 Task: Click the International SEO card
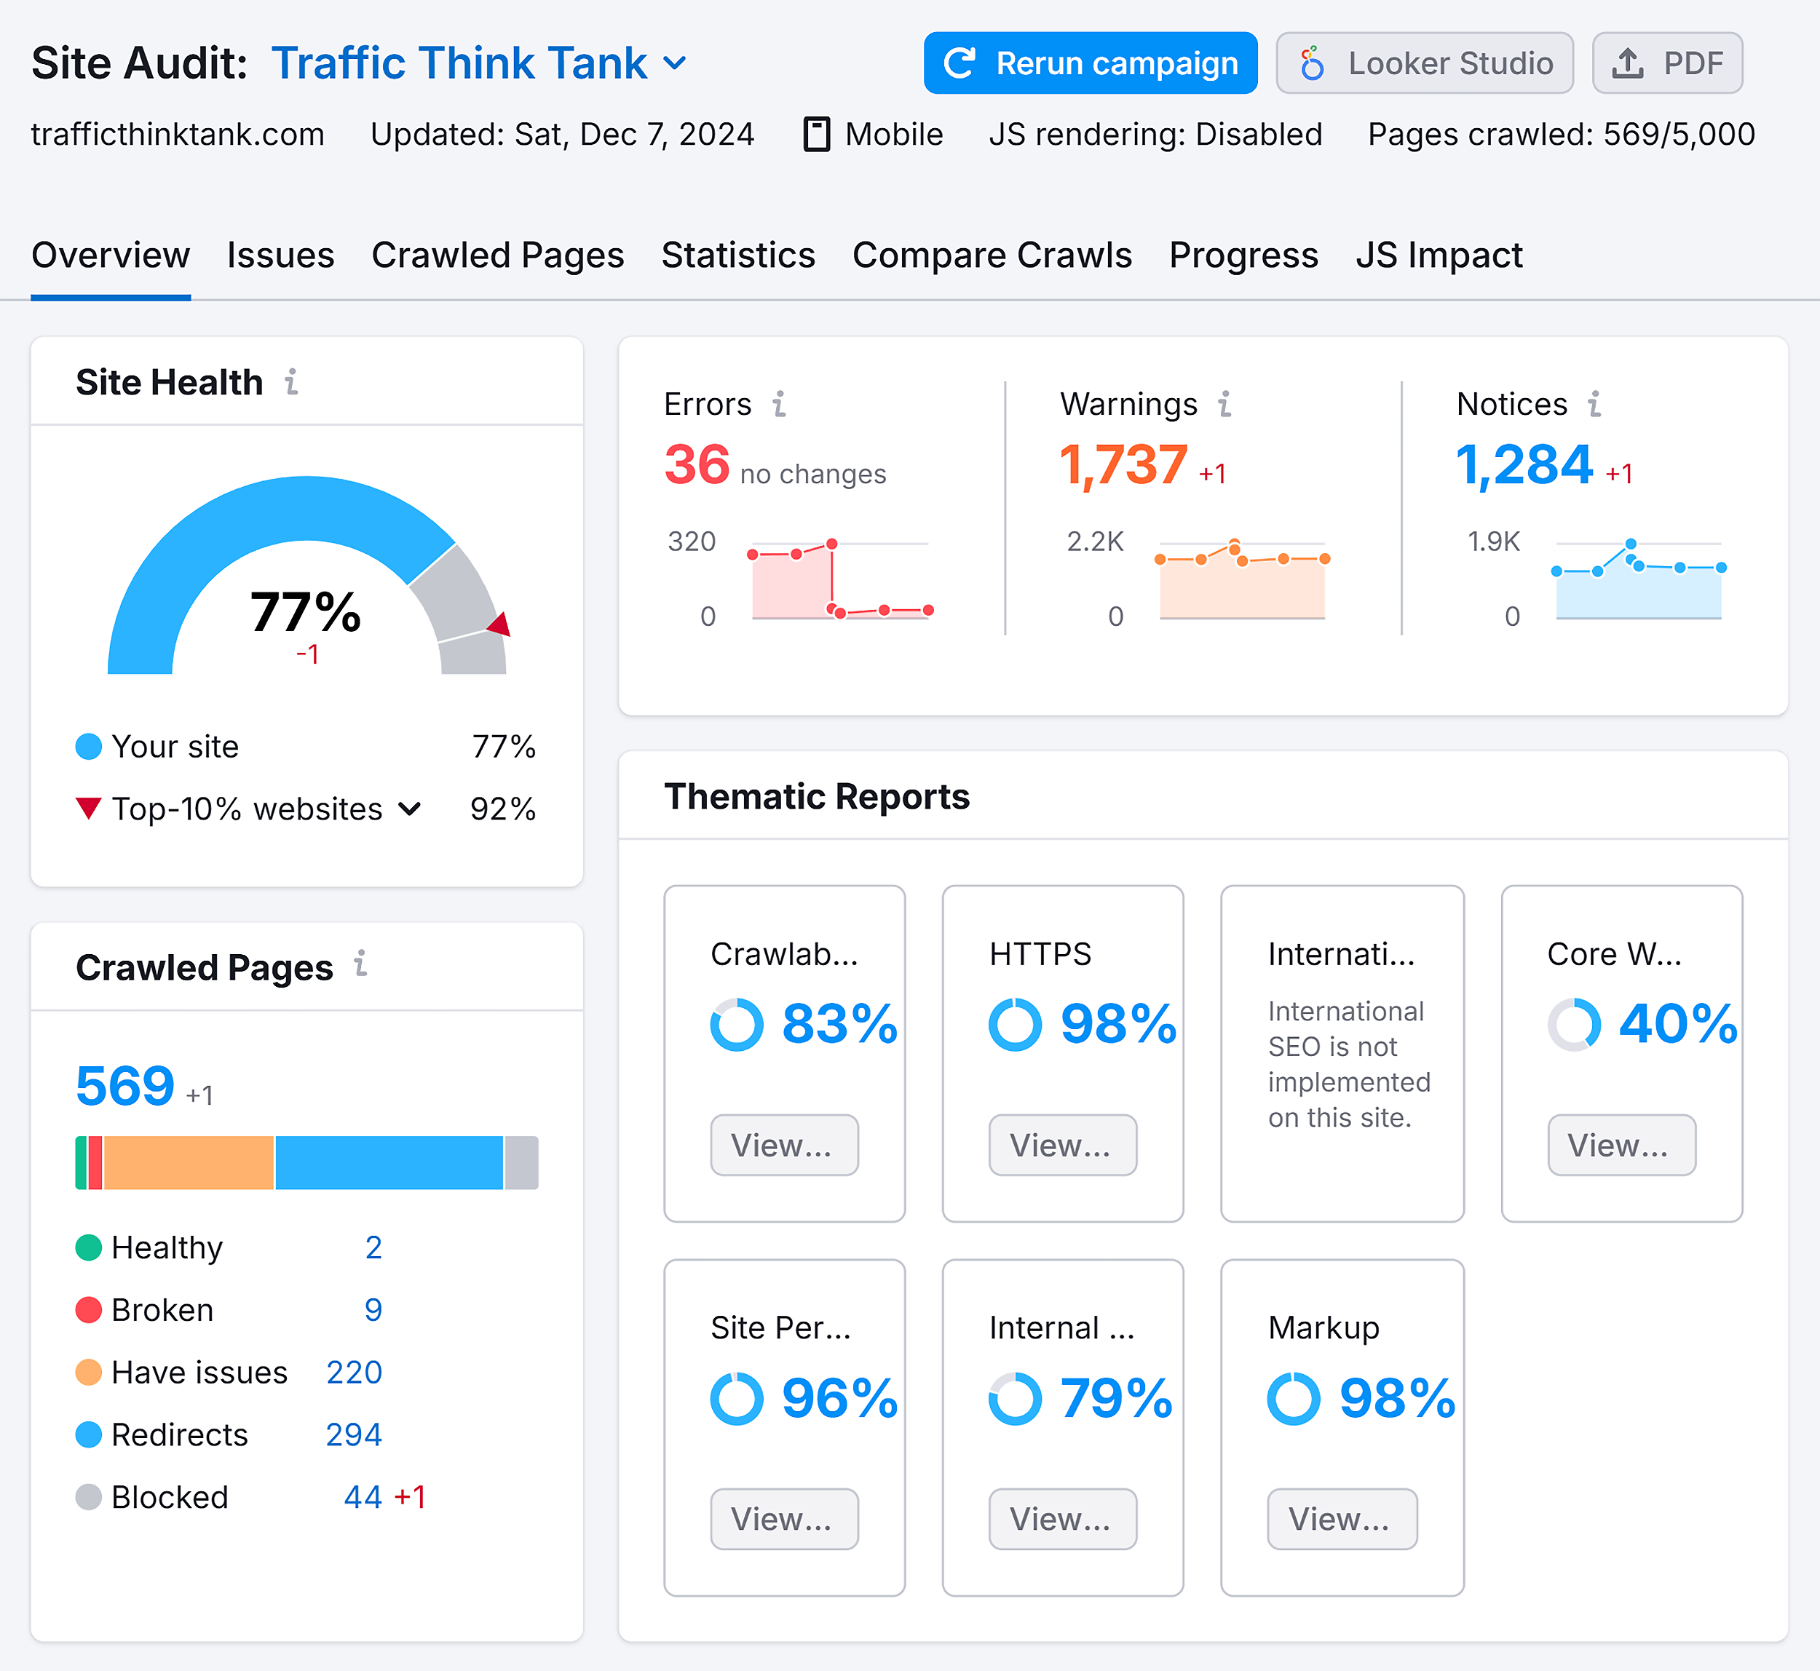pyautogui.click(x=1342, y=1053)
